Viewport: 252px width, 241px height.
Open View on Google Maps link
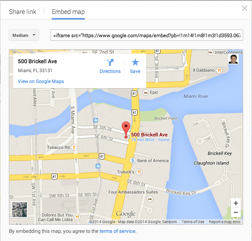click(41, 81)
